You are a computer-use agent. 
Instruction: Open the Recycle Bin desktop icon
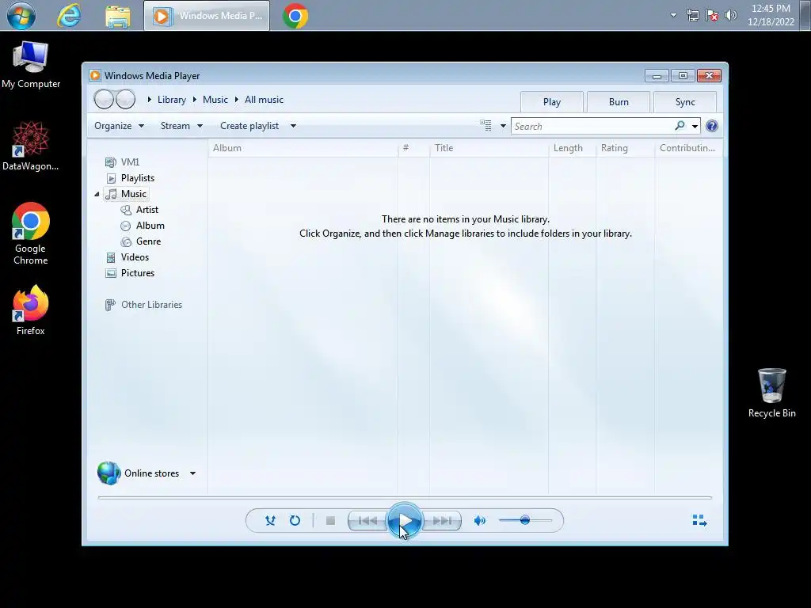tap(771, 393)
